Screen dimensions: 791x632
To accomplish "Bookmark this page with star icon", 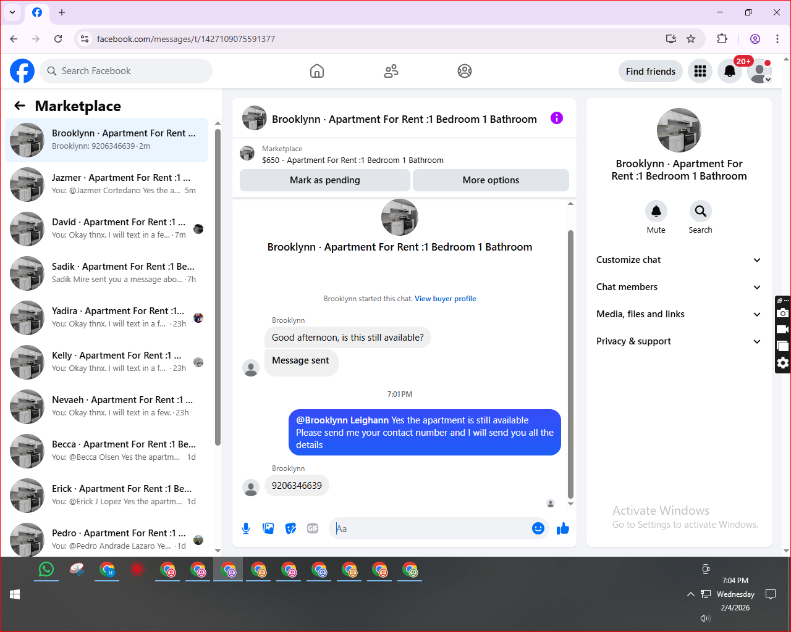I will (691, 39).
